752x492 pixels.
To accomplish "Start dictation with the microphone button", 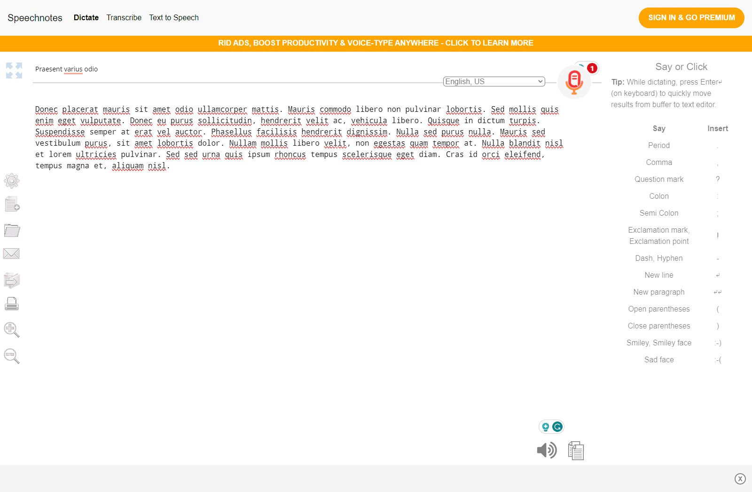I will point(574,82).
